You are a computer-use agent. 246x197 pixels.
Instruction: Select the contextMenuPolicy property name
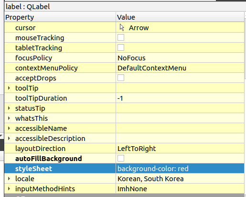tap(46, 68)
